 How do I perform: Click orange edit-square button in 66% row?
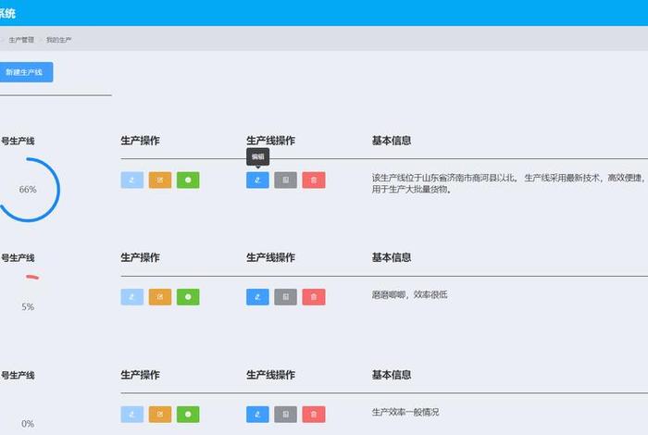click(x=160, y=180)
